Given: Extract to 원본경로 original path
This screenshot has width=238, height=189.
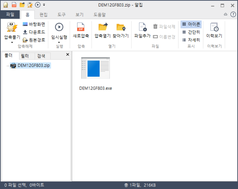Looking at the screenshot, I should pos(34,40).
